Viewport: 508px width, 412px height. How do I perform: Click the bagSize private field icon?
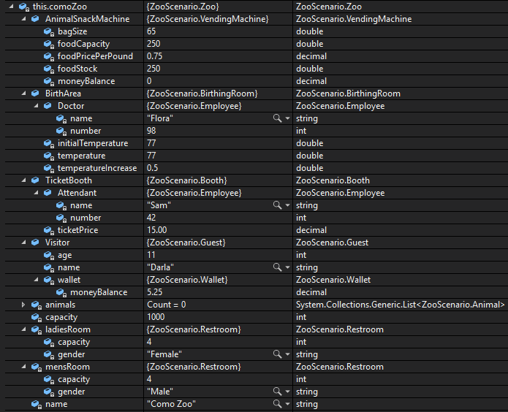coord(49,31)
